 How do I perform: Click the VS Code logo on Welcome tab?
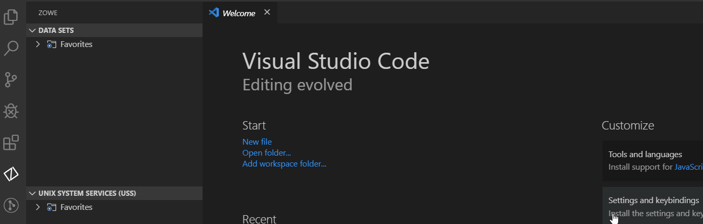214,13
